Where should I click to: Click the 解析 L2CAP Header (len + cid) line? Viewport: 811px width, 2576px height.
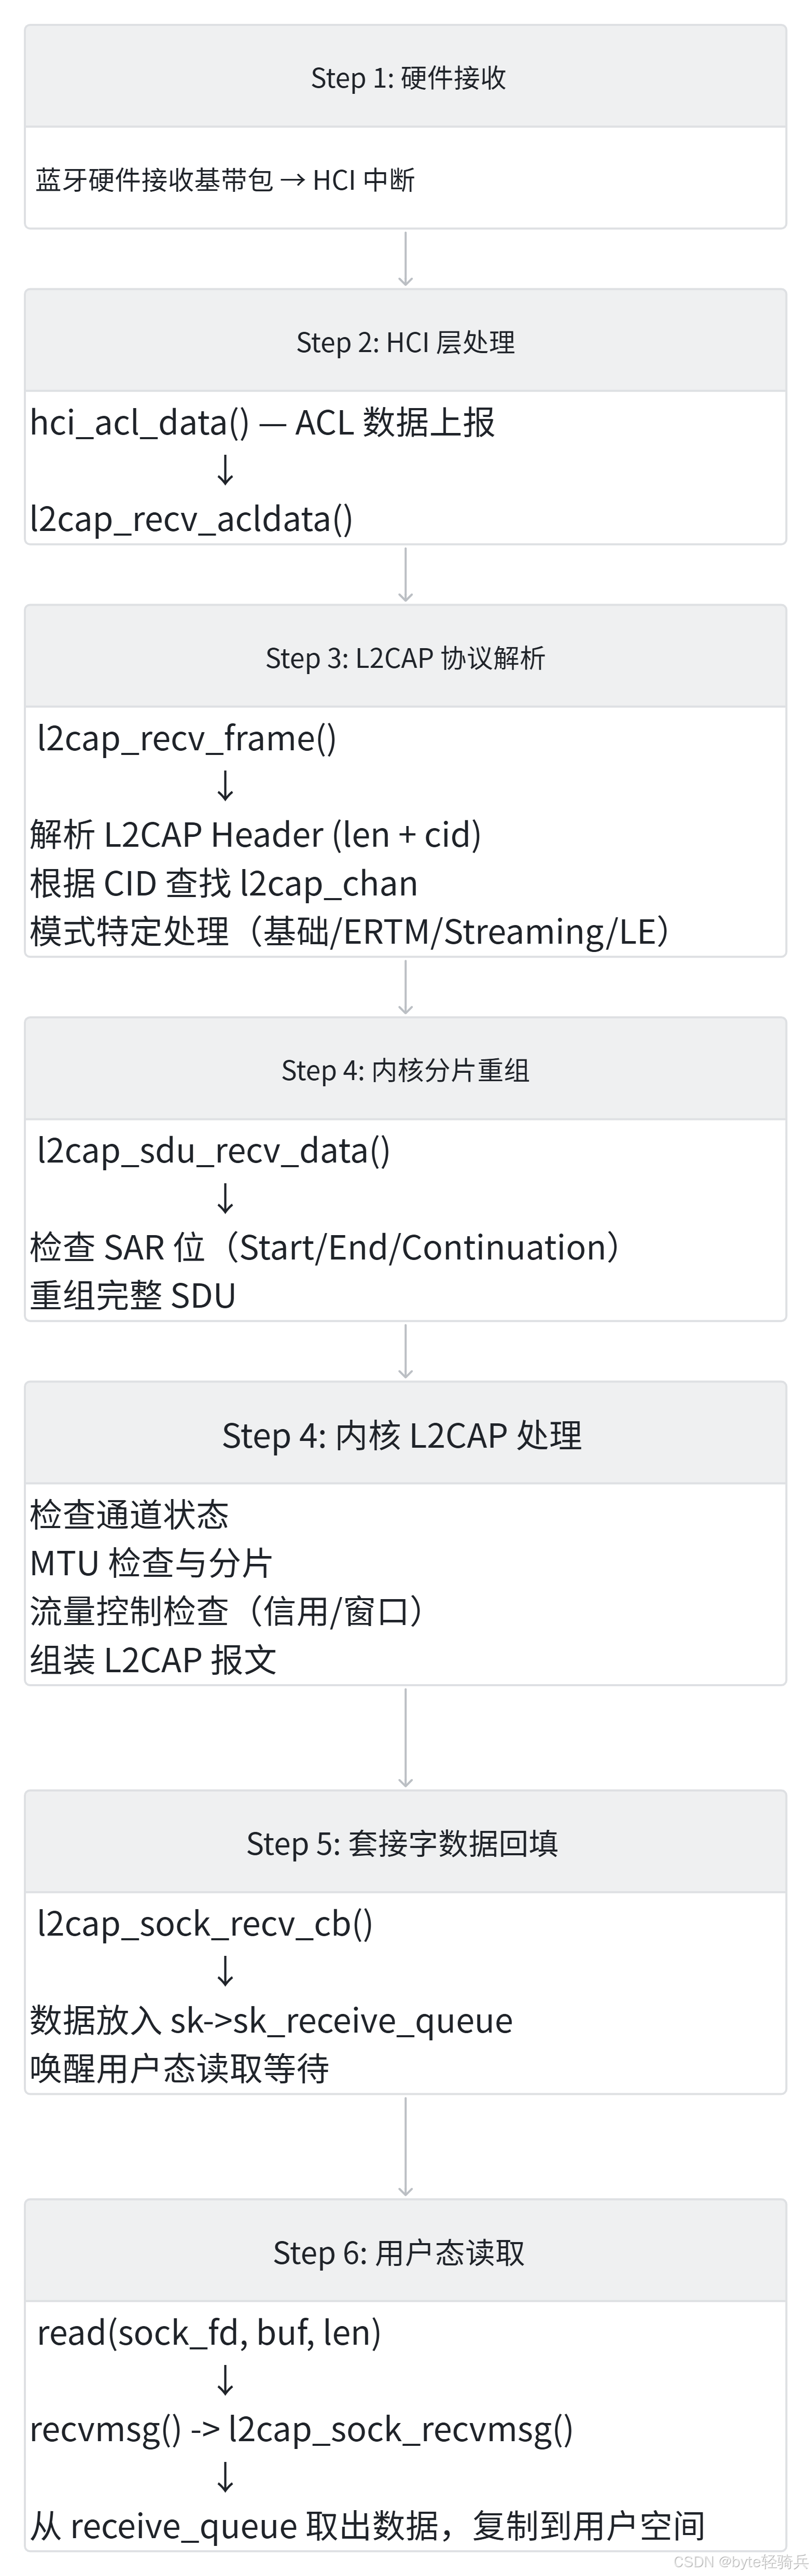click(x=256, y=834)
